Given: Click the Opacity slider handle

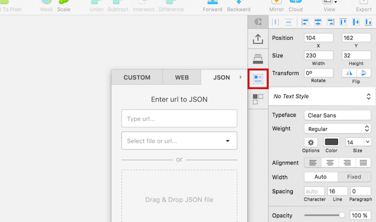Looking at the screenshot, I should click(x=342, y=215).
